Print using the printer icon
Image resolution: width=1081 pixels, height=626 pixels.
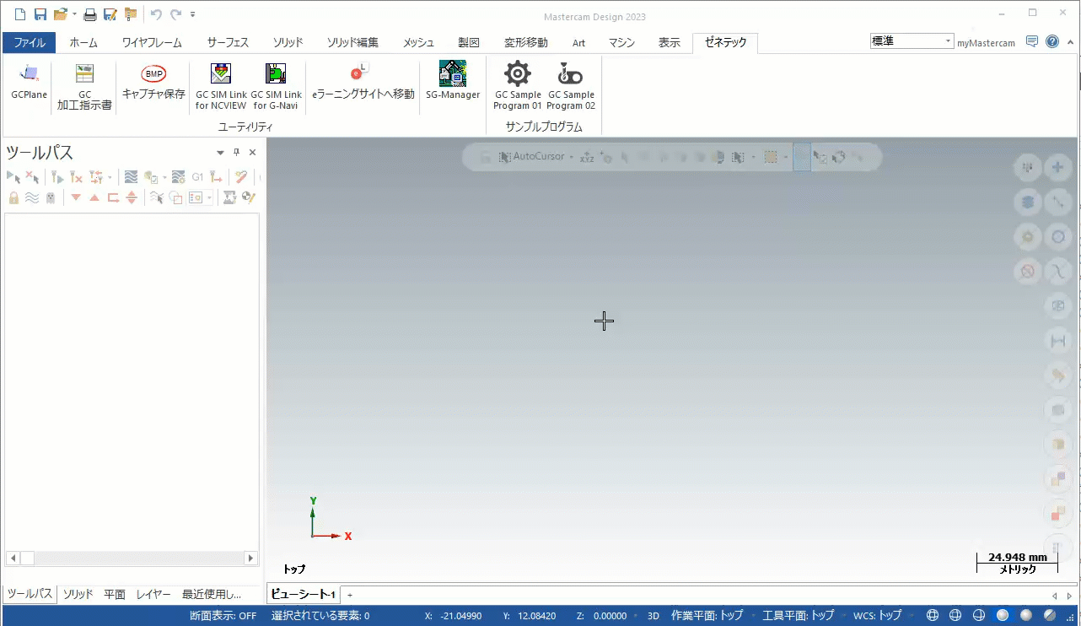89,14
